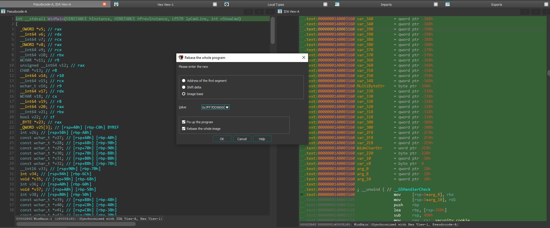Viewport: 550px width, 228px height.
Task: Click the Pseudocode-A horizontal scrollbar
Action: click(x=76, y=224)
